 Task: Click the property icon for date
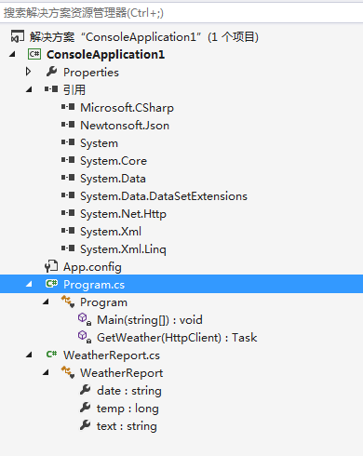point(85,390)
